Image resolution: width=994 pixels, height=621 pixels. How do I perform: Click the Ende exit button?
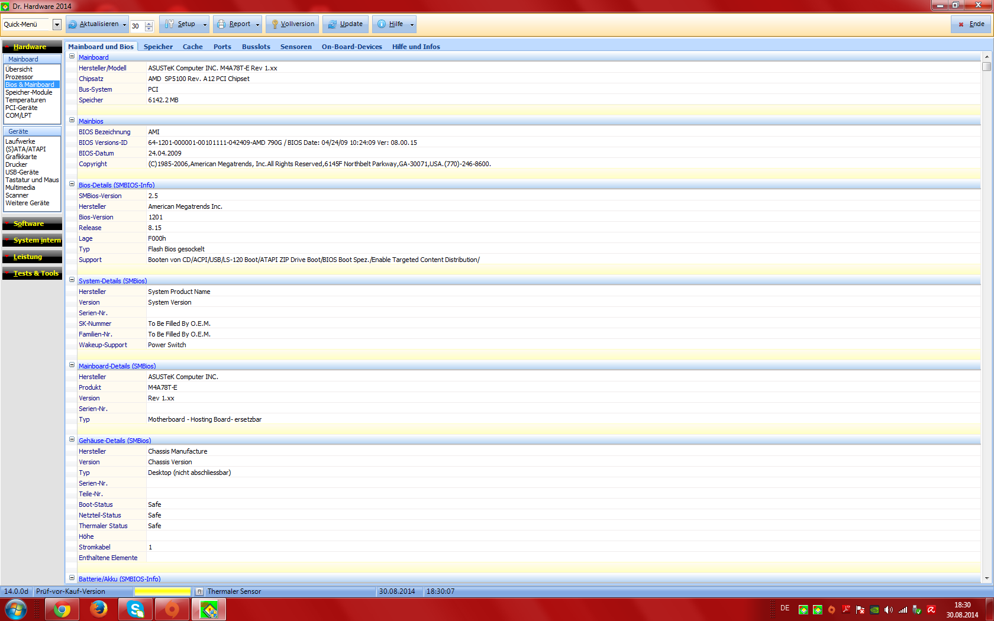click(972, 24)
